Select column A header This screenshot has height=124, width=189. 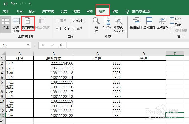(x=19, y=54)
